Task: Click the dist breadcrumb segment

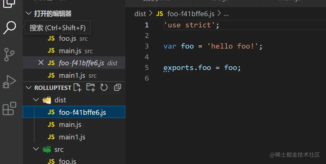Action: (x=140, y=14)
